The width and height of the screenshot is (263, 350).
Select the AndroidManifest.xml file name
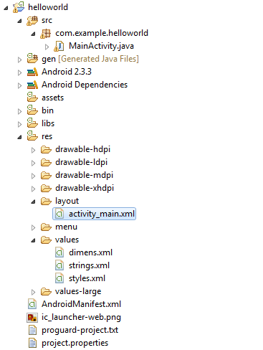[x=81, y=304]
